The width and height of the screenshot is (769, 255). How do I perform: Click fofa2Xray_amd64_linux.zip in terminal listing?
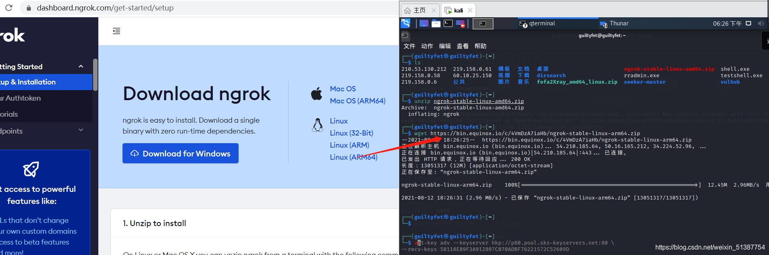[577, 82]
